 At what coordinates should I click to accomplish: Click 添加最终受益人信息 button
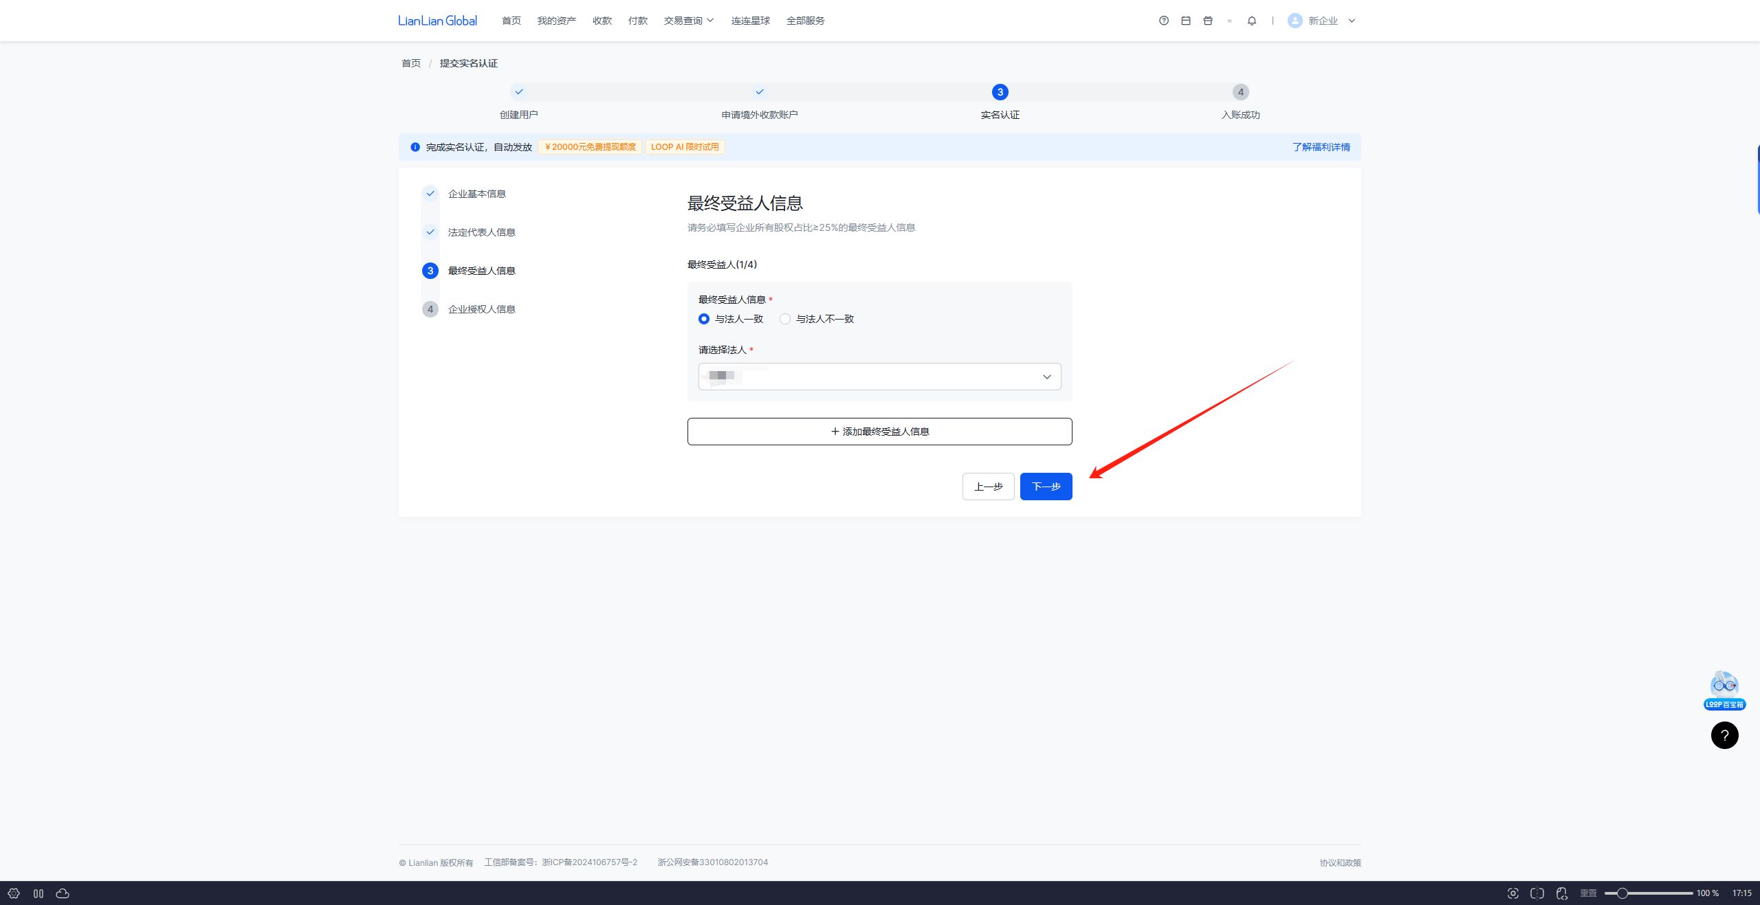click(879, 432)
